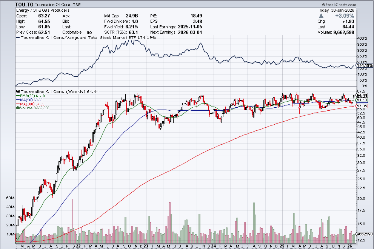Screen dimensions: 374x249
Task: Click the 9662598 volume axis flag
Action: pos(365,234)
